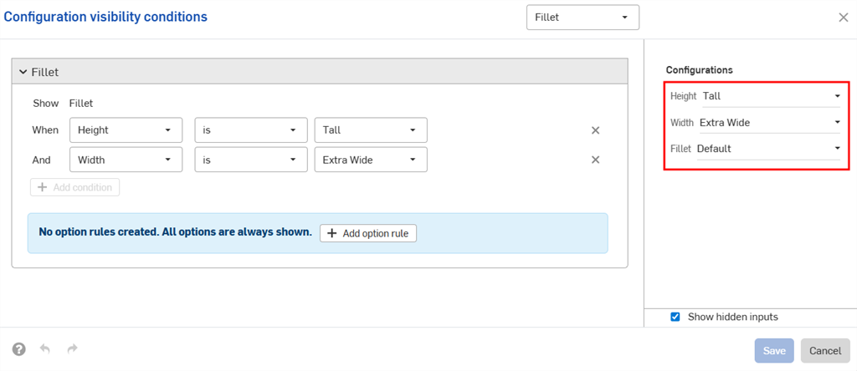Open the Extra Wide value dropdown in And row
This screenshot has height=371, width=857.
coord(371,160)
